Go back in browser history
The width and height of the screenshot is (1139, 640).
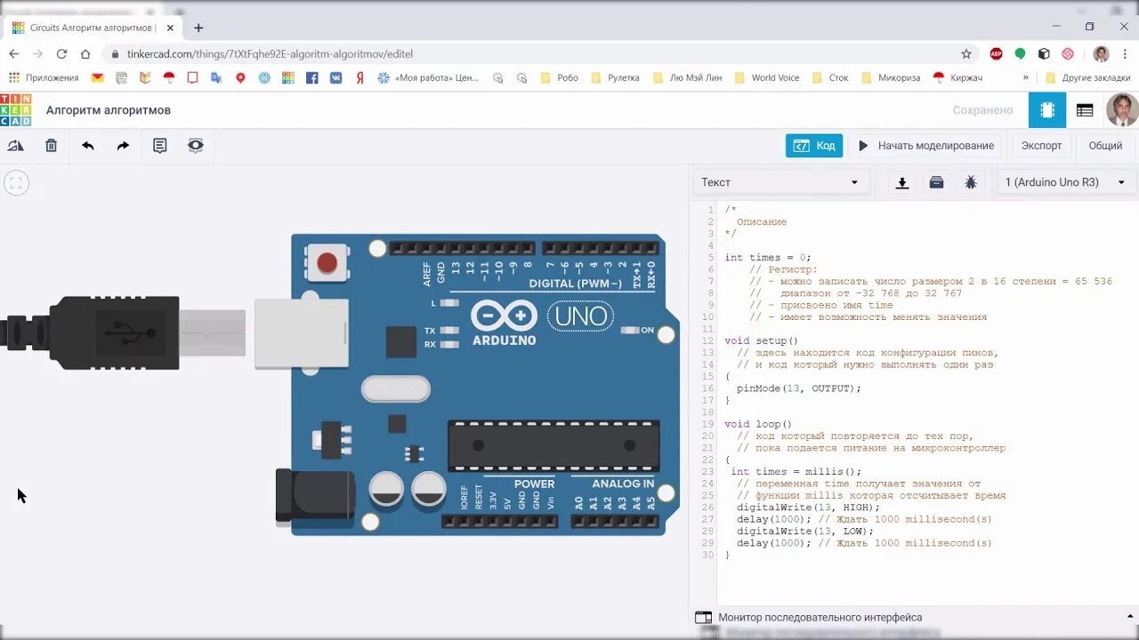pyautogui.click(x=13, y=53)
